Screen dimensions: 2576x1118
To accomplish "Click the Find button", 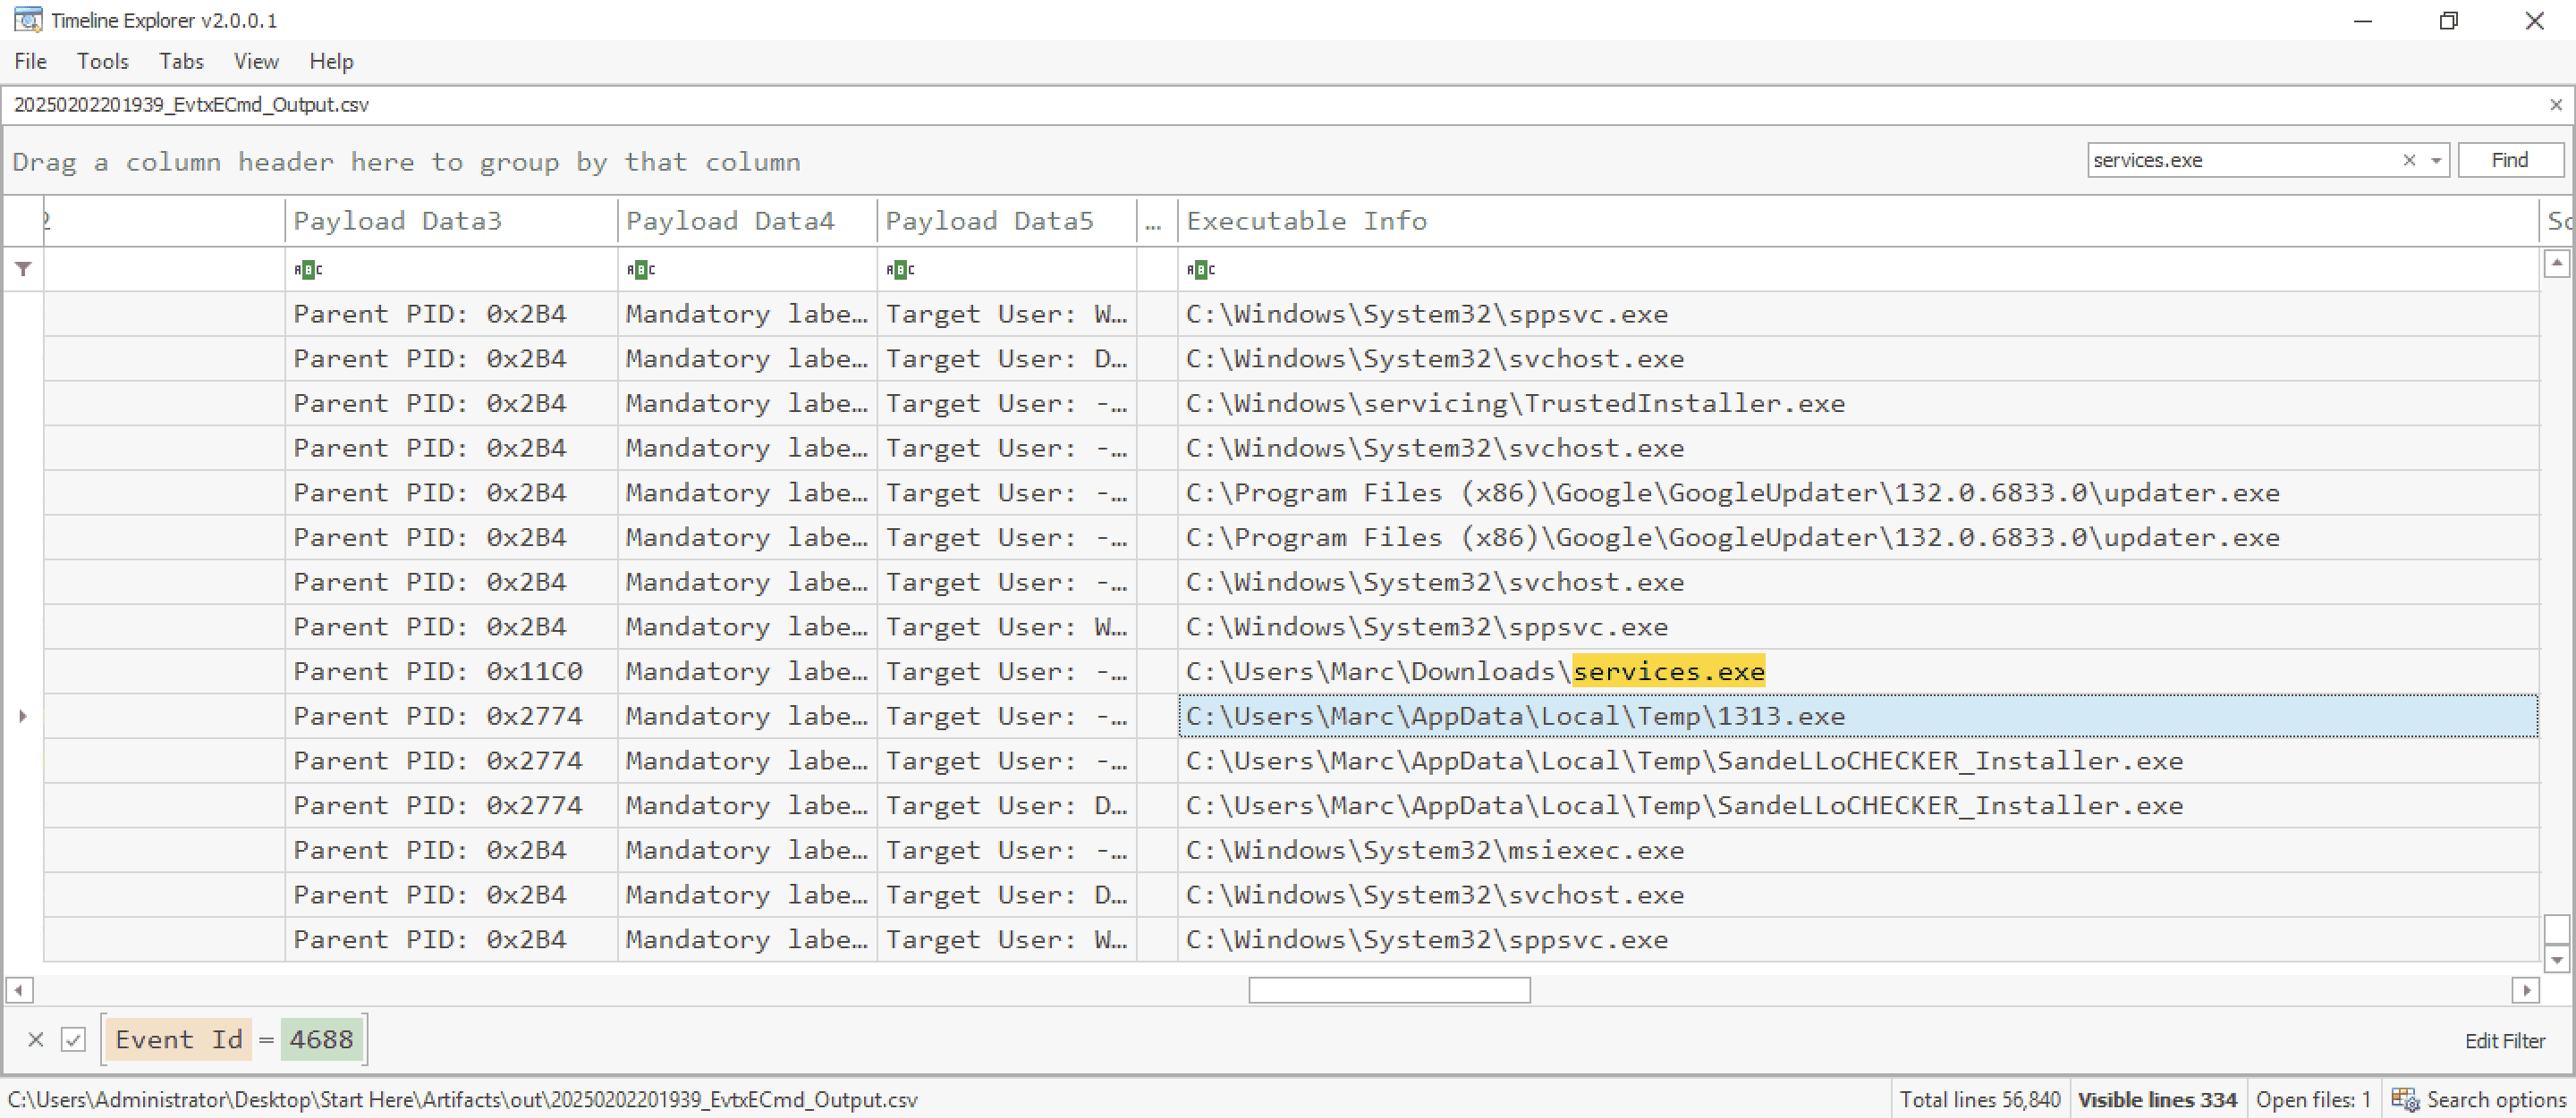I will click(2510, 160).
